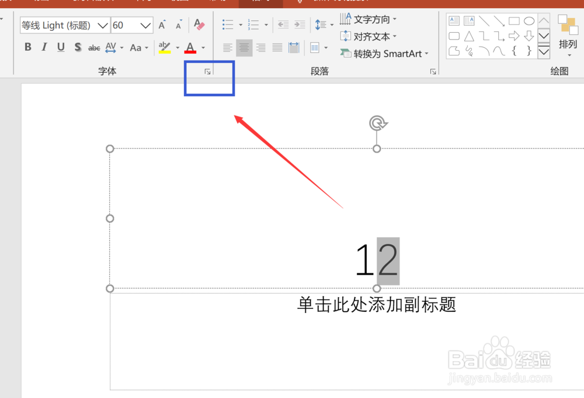Image resolution: width=584 pixels, height=398 pixels.
Task: Click the Increase Font Size icon
Action: 162,25
